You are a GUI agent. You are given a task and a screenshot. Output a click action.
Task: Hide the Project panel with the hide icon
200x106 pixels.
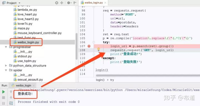(x=75, y=3)
